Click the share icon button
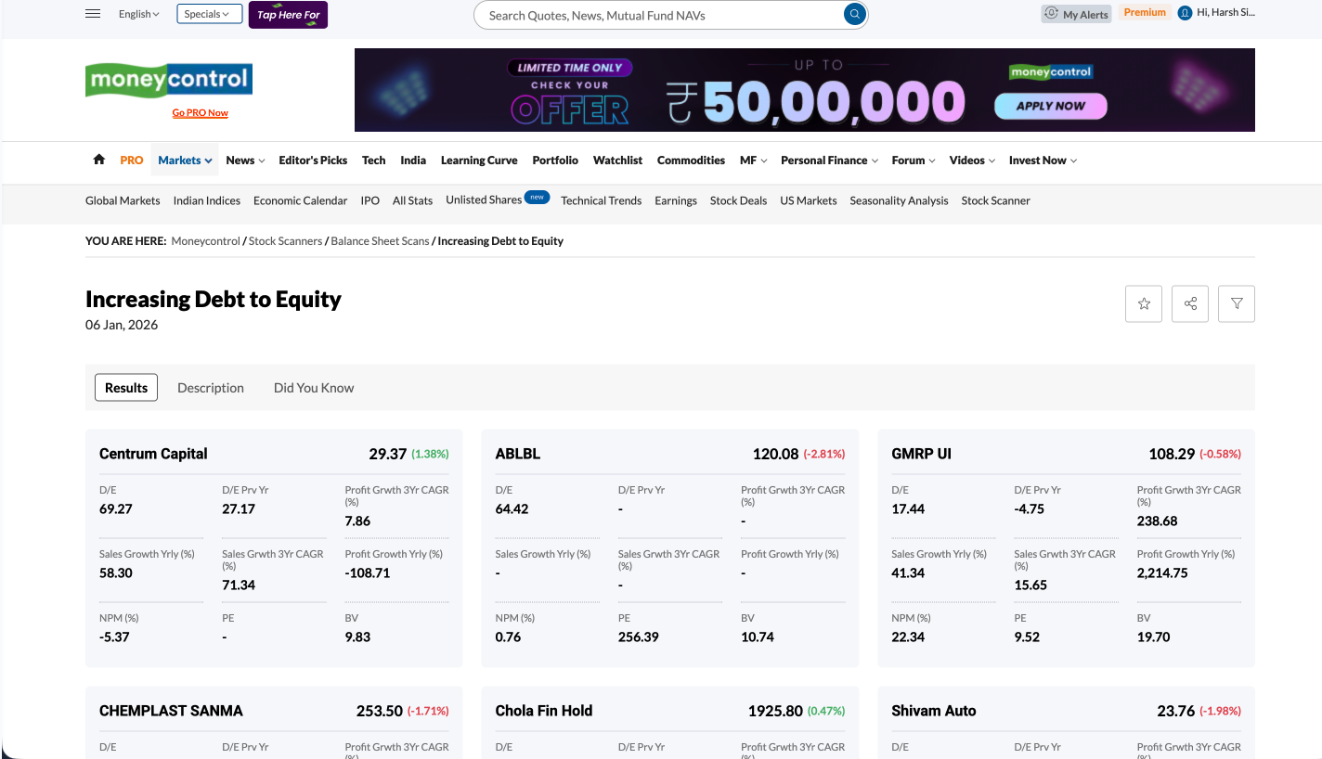This screenshot has height=759, width=1322. point(1190,303)
